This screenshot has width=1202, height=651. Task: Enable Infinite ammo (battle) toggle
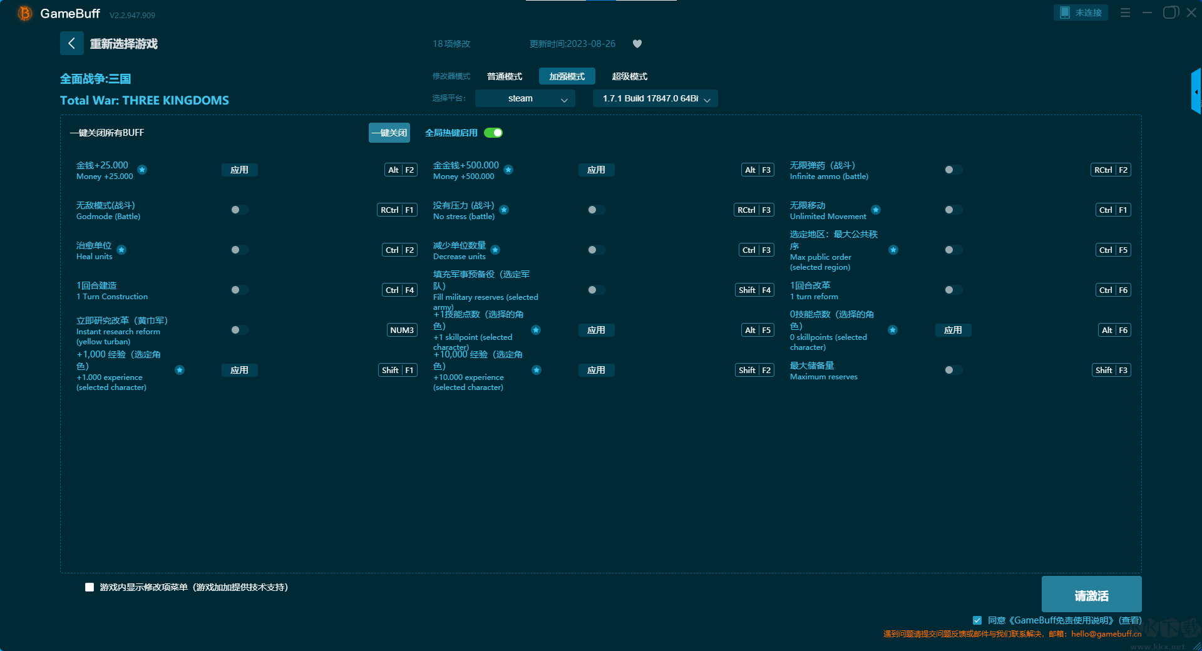point(953,170)
